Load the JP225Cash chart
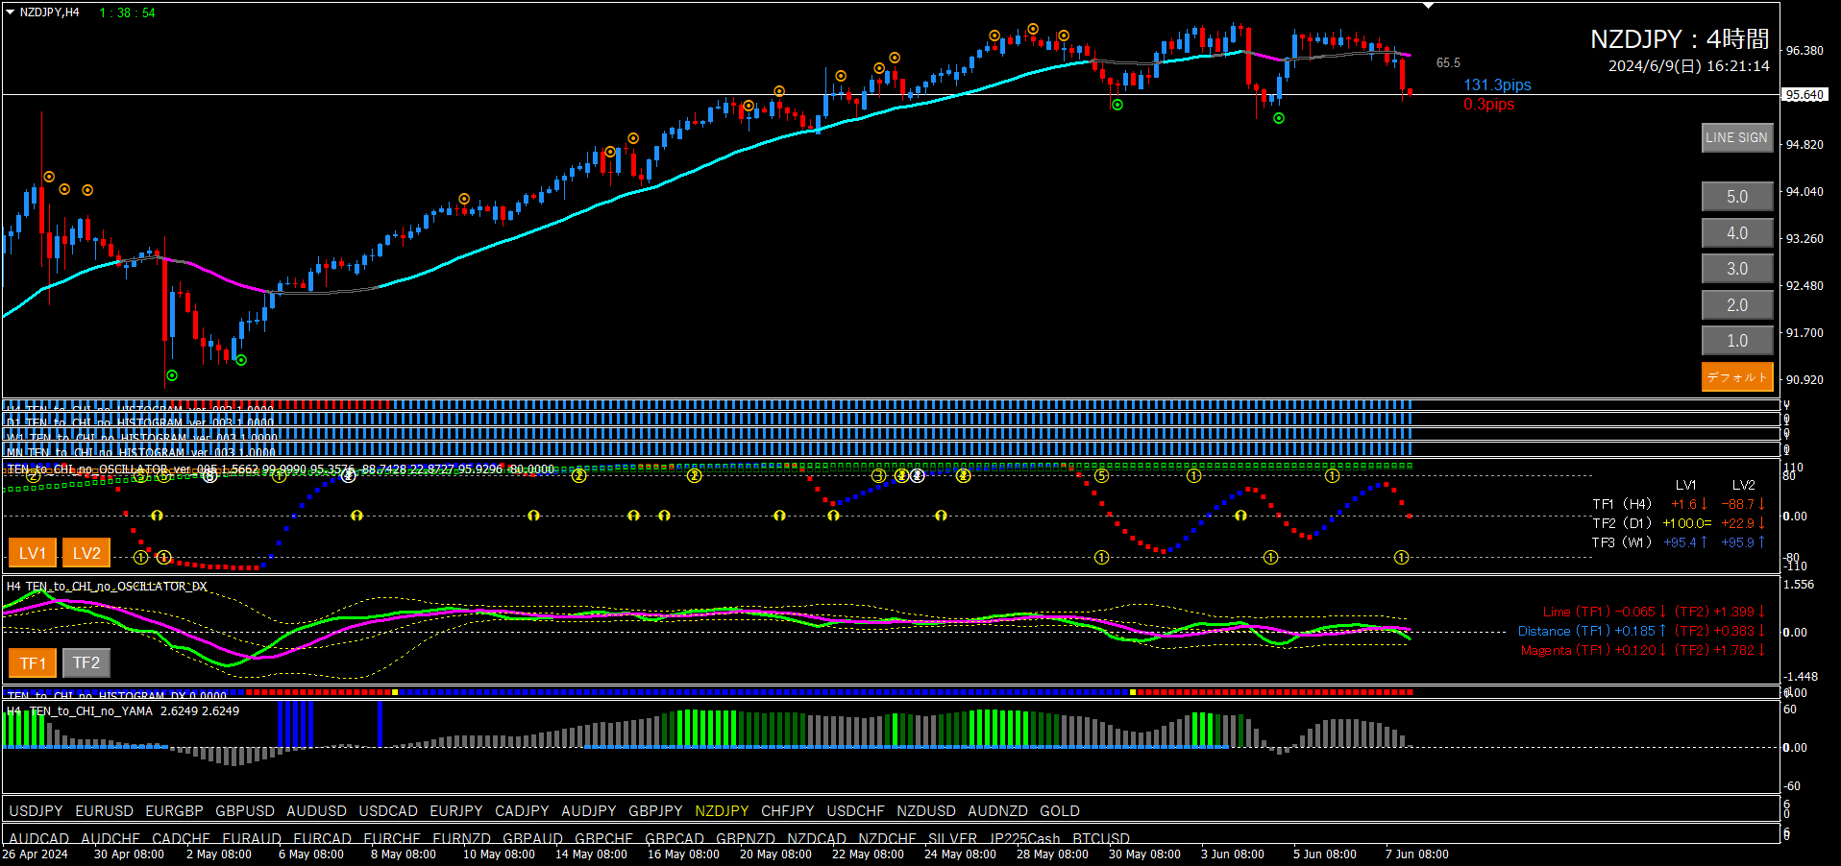 [x=1025, y=838]
